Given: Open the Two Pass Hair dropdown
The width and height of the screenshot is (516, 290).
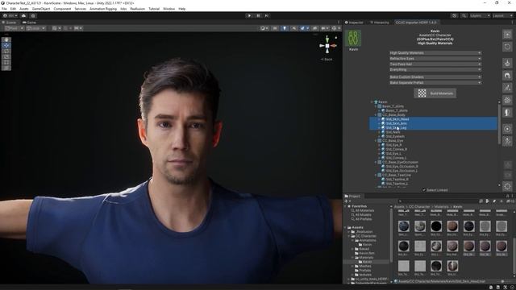Looking at the screenshot, I should [435, 64].
